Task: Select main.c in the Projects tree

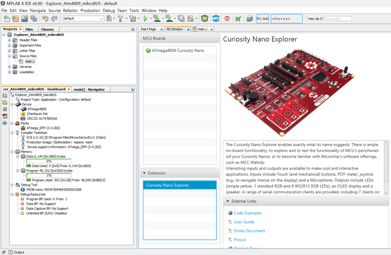Action: tap(30, 62)
